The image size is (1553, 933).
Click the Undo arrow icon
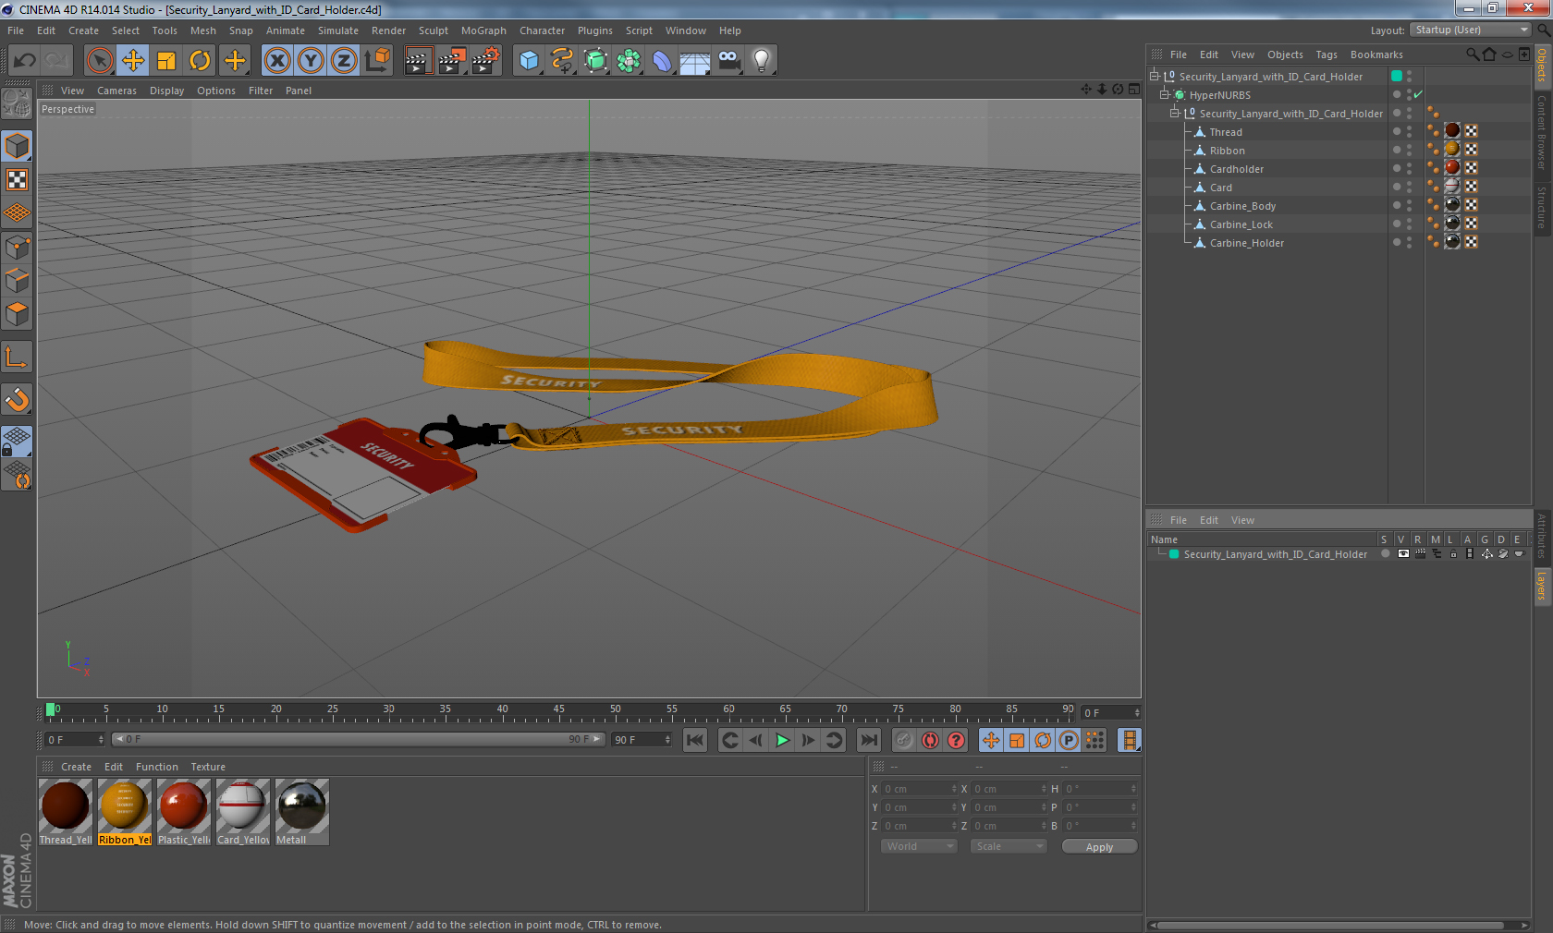pyautogui.click(x=25, y=61)
